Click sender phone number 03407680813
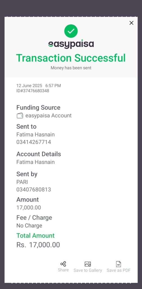Viewport: 142px width, 289px height. point(34,189)
